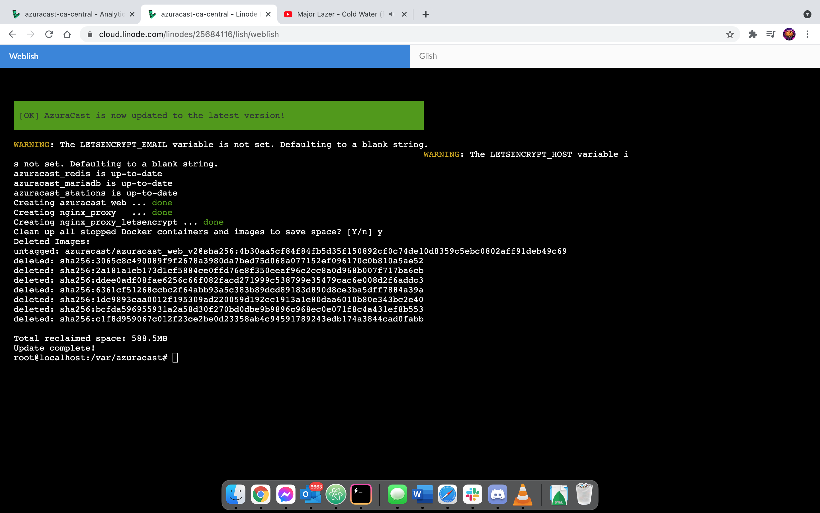The image size is (820, 513).
Task: Click the browser reload button
Action: [x=49, y=34]
